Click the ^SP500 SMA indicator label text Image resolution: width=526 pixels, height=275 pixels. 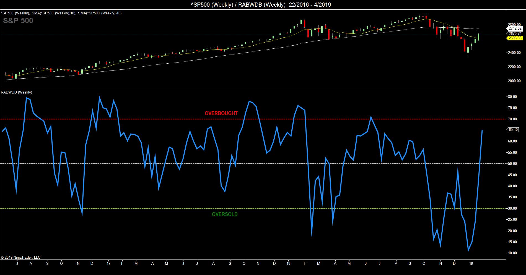(x=61, y=13)
